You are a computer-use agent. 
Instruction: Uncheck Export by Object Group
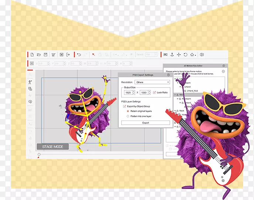click(x=124, y=106)
